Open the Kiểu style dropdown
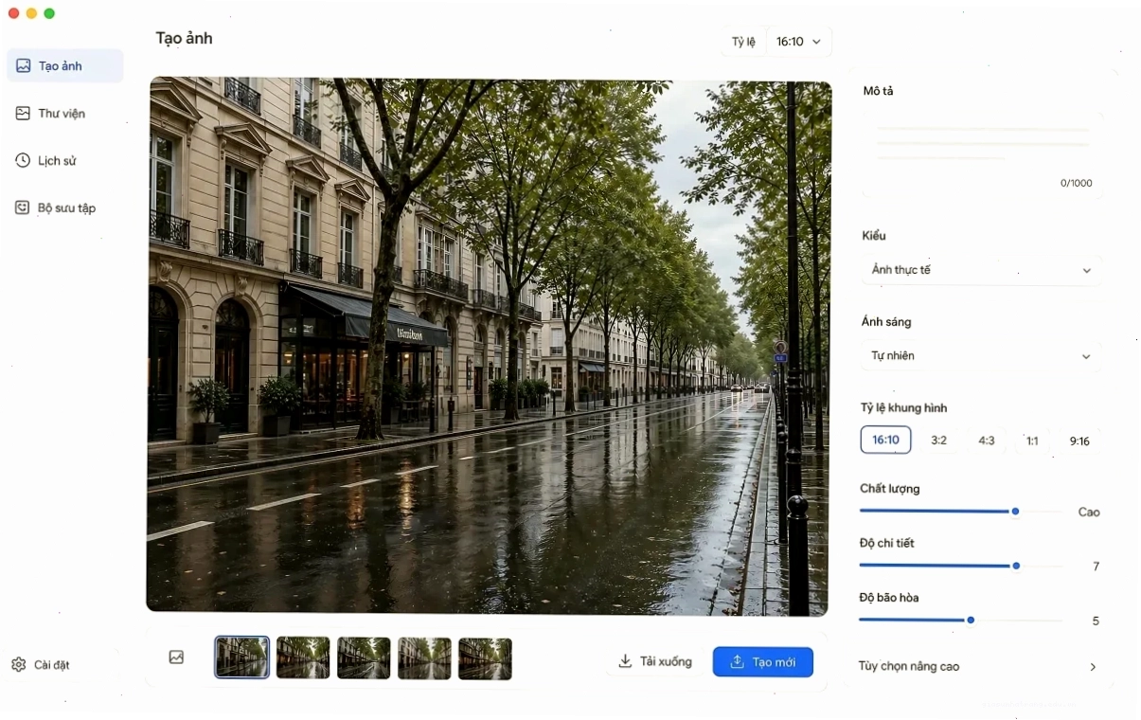The image size is (1141, 720). coord(982,270)
